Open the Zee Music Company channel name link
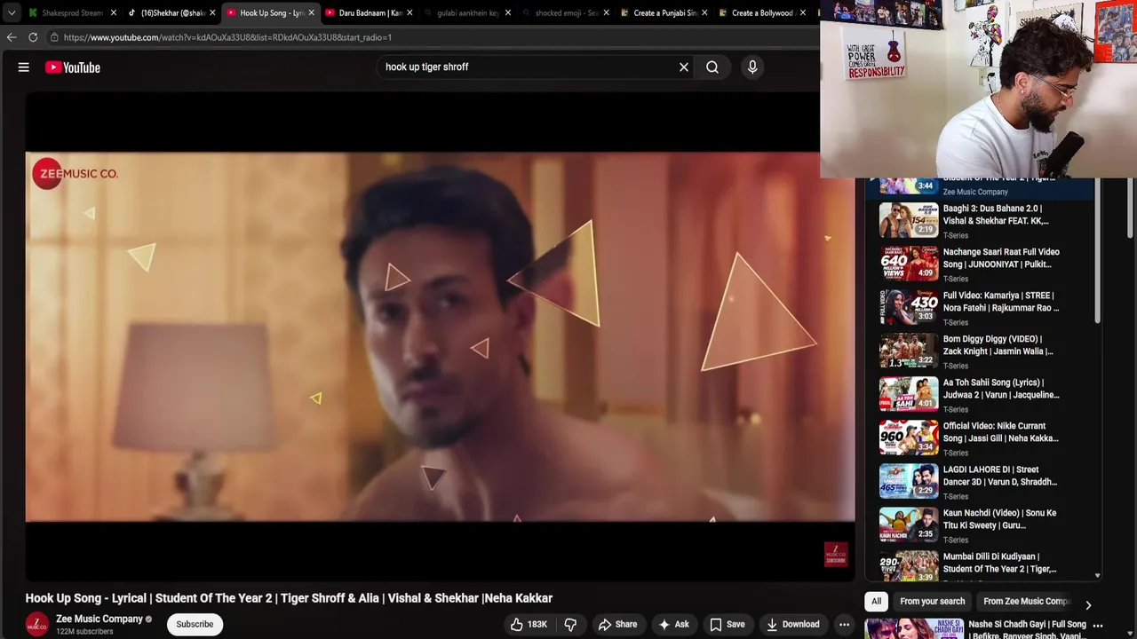The width and height of the screenshot is (1137, 639). tap(99, 619)
